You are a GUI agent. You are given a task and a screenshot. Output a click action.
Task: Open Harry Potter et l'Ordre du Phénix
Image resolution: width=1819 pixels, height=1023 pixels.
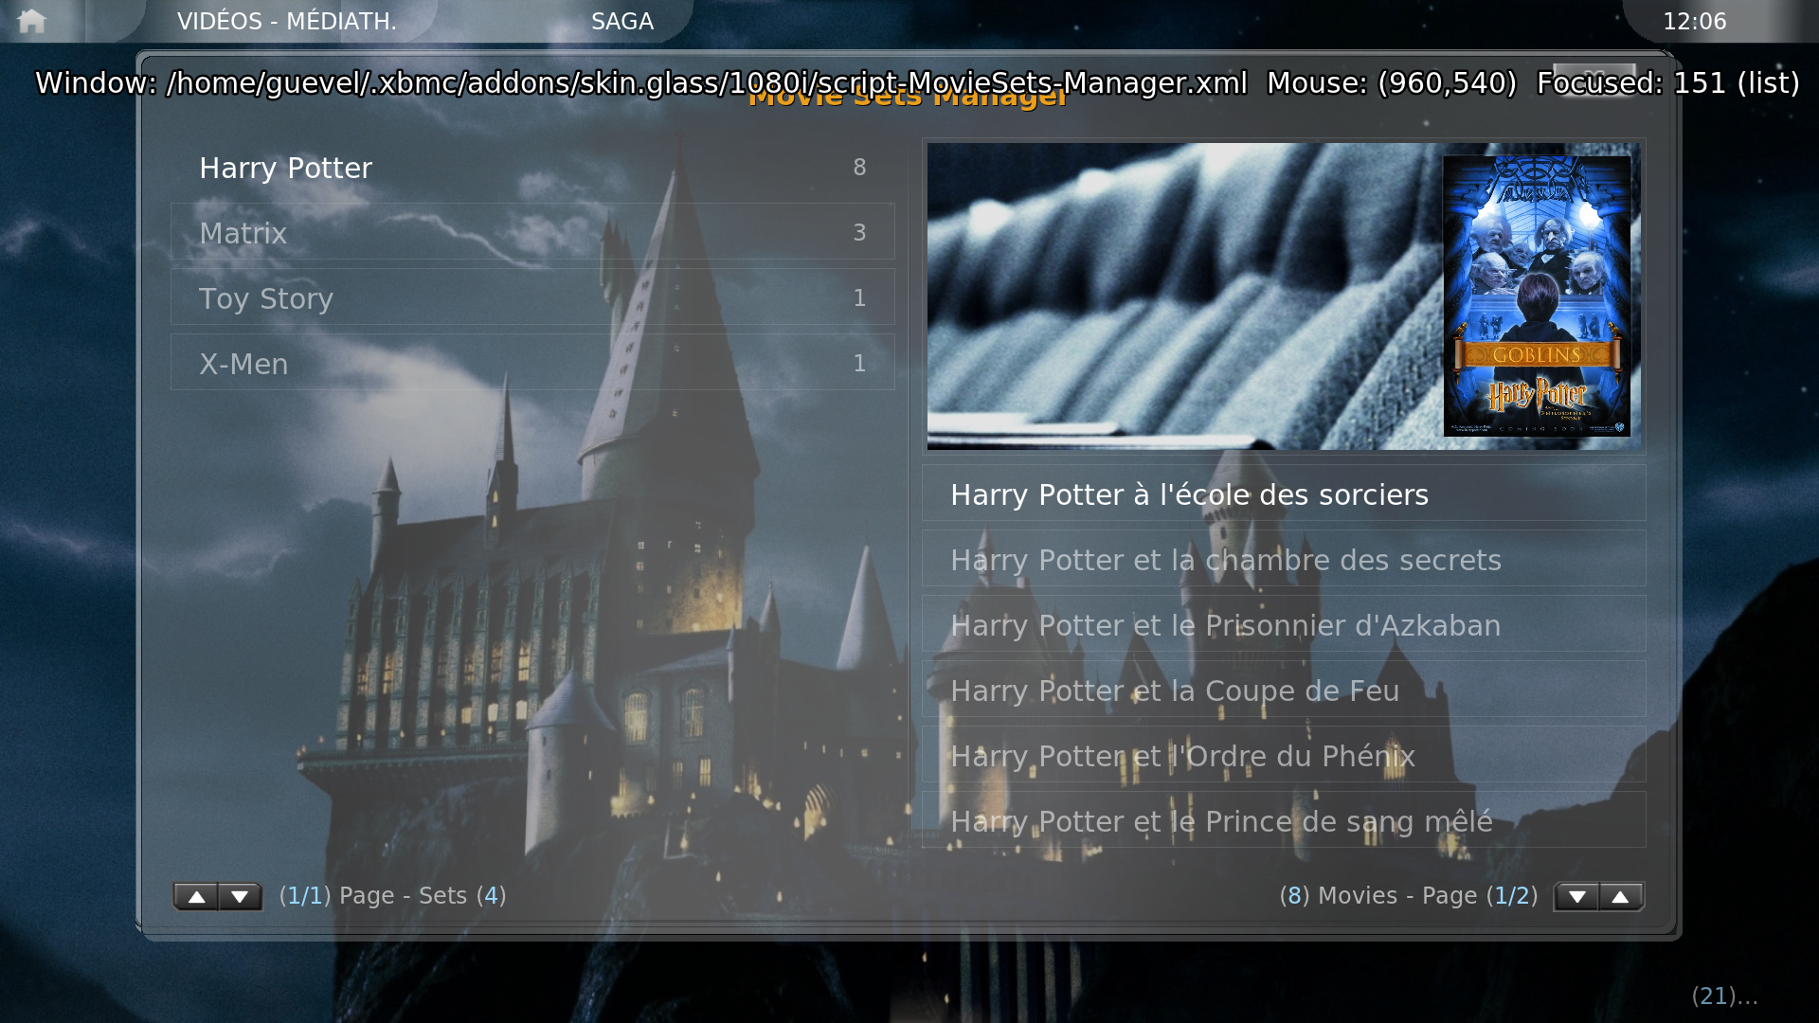1284,755
